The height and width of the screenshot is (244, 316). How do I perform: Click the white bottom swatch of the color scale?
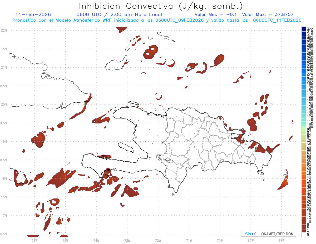pyautogui.click(x=304, y=235)
